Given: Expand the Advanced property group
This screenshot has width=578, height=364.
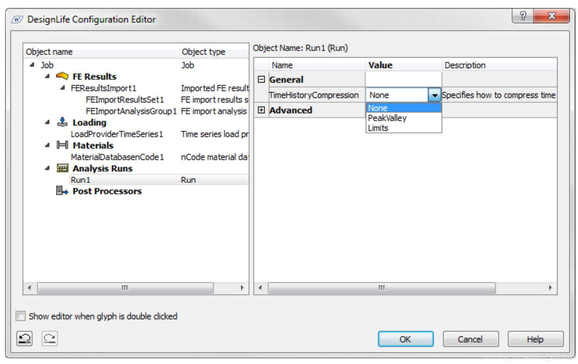Looking at the screenshot, I should coord(261,110).
